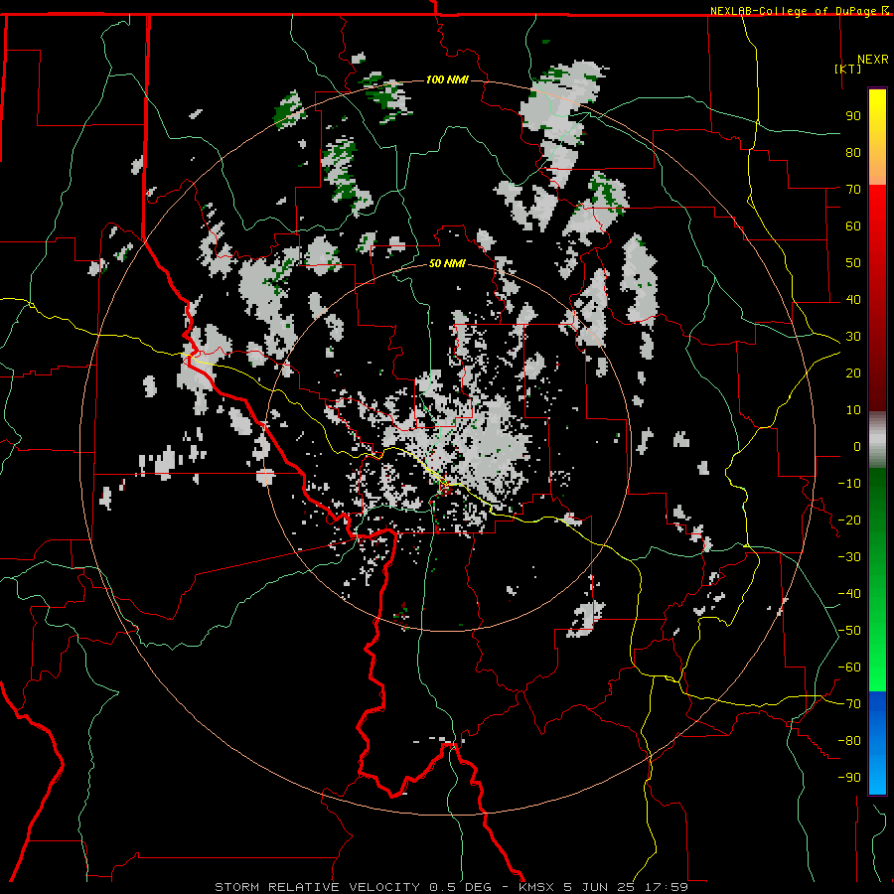This screenshot has width=894, height=894.
Task: Click the NEXR label above color scale
Action: (873, 60)
